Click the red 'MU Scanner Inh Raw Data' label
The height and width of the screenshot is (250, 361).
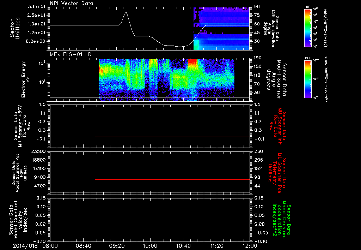point(278,126)
